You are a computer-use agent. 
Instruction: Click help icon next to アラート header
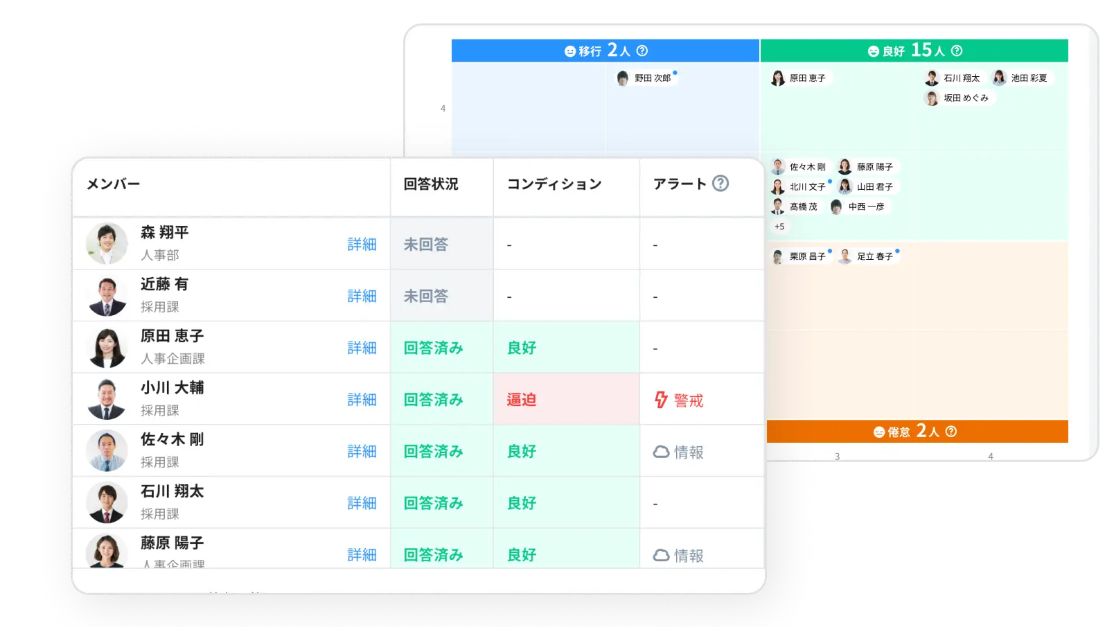pos(720,184)
